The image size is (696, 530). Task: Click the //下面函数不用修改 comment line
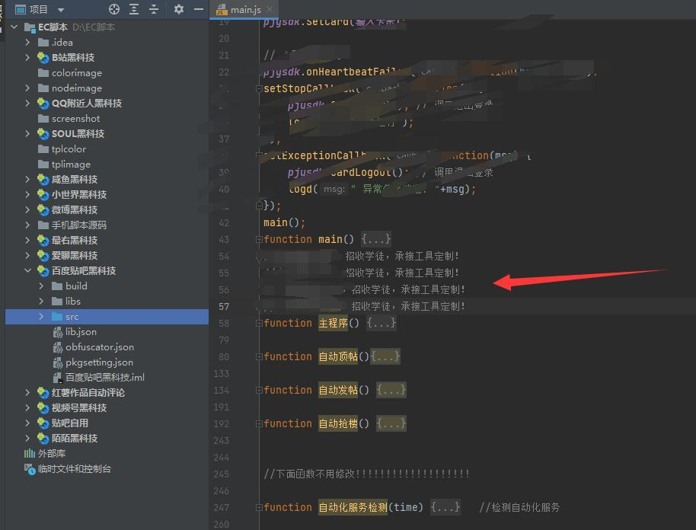pyautogui.click(x=366, y=474)
